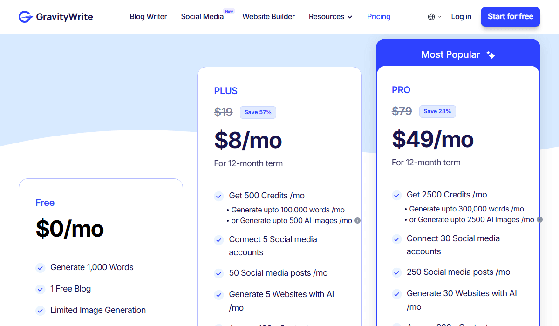
Task: Go to the Social Media menu item
Action: 202,17
